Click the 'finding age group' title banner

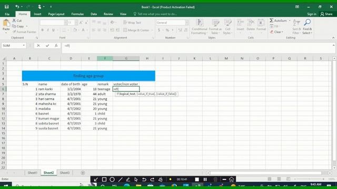pyautogui.click(x=88, y=76)
